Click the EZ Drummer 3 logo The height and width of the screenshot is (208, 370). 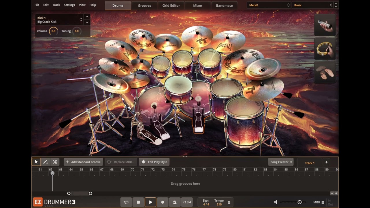(x=54, y=202)
